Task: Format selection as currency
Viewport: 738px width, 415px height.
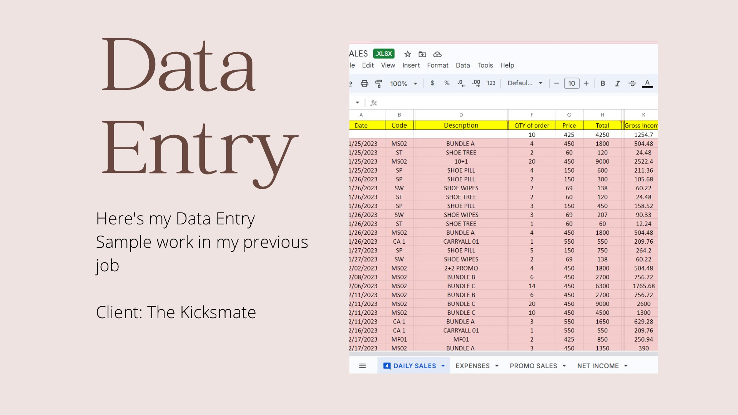Action: pyautogui.click(x=432, y=83)
